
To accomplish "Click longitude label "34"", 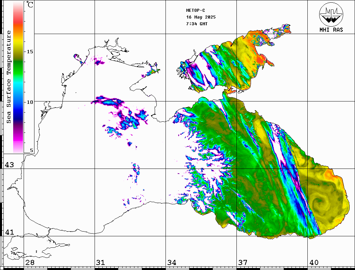I will [172, 263].
